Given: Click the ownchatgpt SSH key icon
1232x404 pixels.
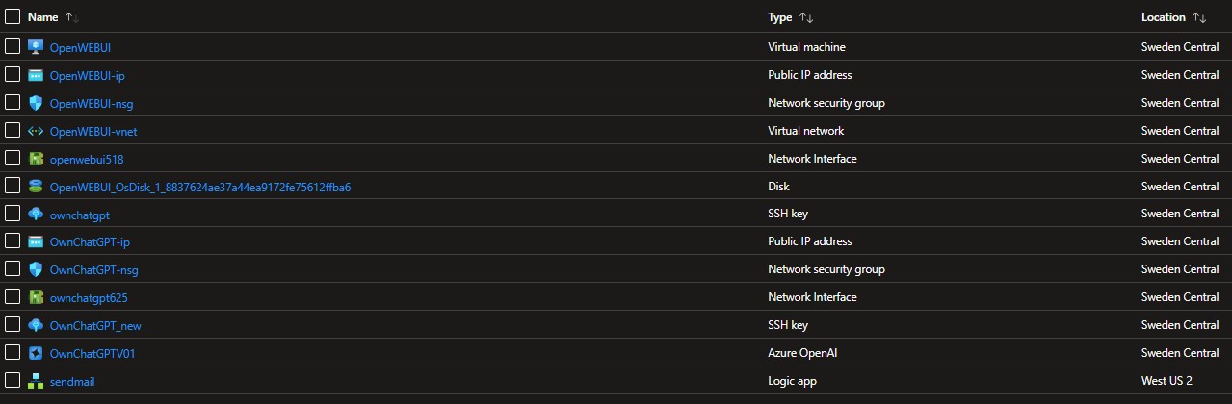Looking at the screenshot, I should point(37,214).
